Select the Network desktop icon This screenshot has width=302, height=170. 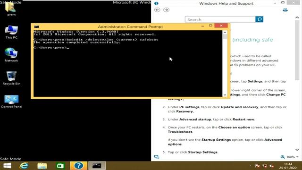coord(11,55)
